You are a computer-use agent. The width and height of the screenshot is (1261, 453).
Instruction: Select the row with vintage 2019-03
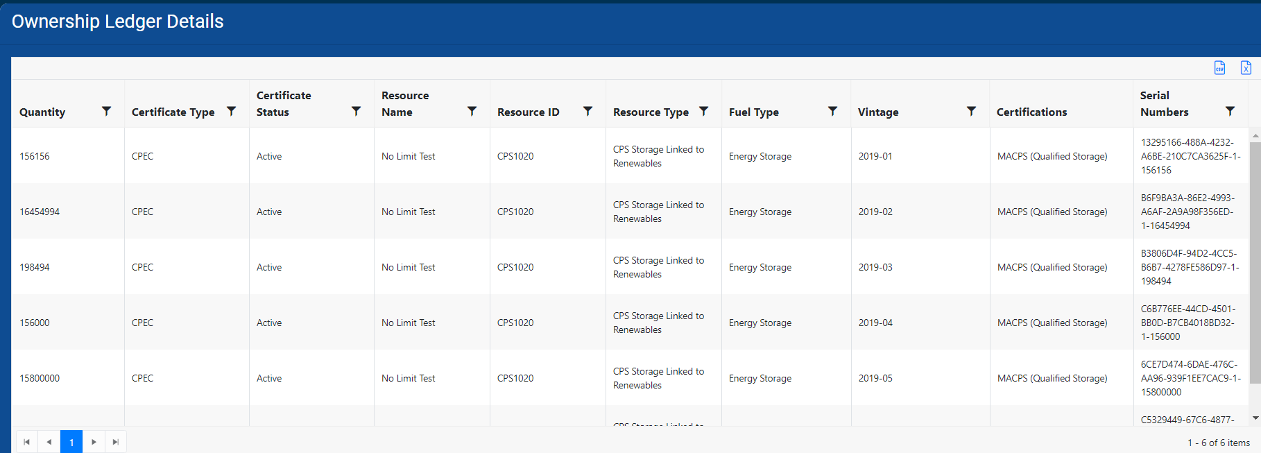pyautogui.click(x=875, y=267)
